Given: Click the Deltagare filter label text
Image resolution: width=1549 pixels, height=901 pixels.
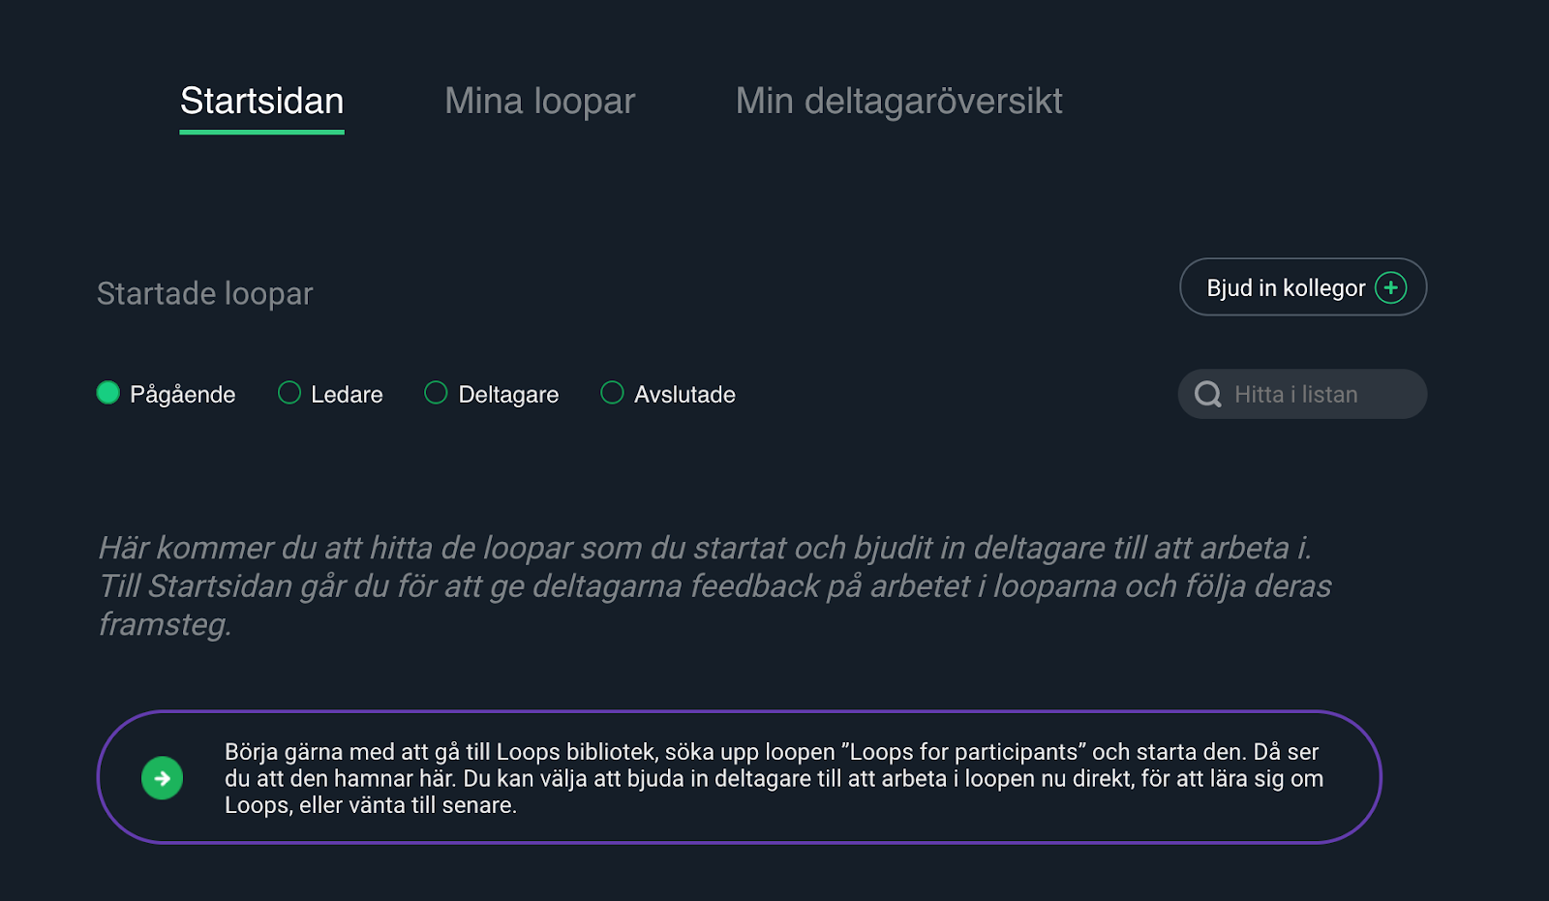Looking at the screenshot, I should (508, 395).
